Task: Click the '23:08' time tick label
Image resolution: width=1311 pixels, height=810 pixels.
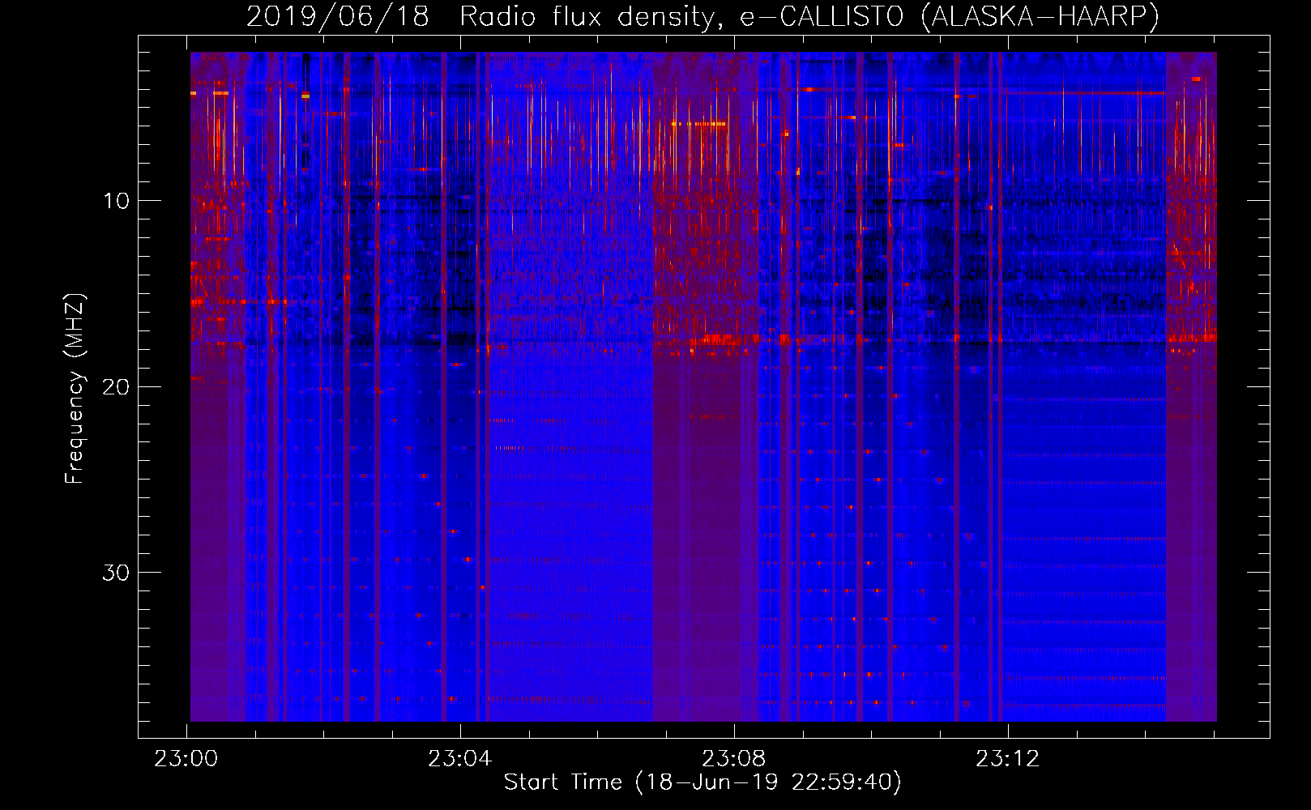Action: tap(734, 759)
